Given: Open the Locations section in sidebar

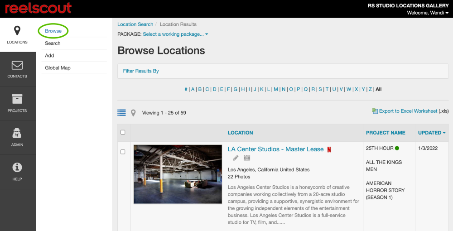Looking at the screenshot, I should pyautogui.click(x=17, y=35).
